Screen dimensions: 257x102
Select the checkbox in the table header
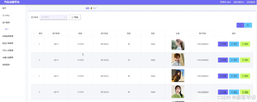click(x=34, y=34)
